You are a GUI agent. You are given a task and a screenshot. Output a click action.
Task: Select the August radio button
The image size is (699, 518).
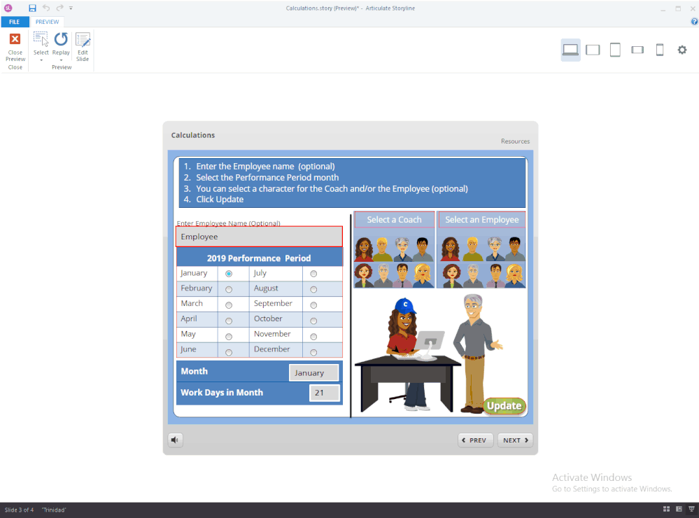(x=313, y=289)
